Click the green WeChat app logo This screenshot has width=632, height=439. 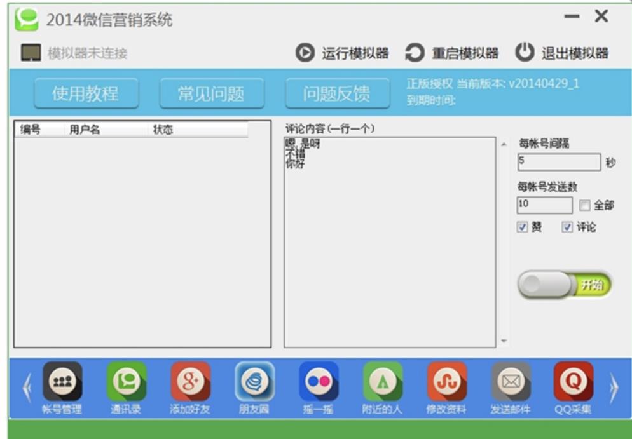[x=27, y=18]
